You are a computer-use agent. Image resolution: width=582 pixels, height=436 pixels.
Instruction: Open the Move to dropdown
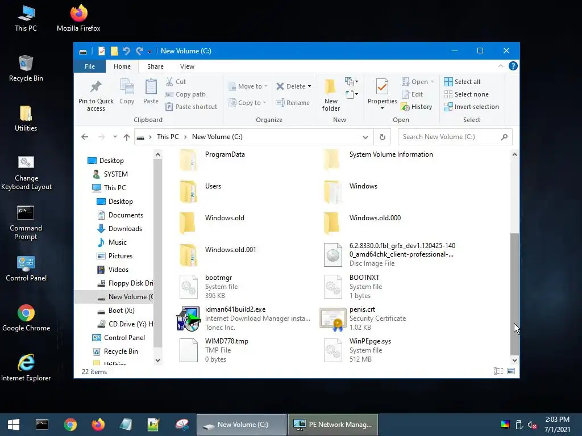coord(248,86)
